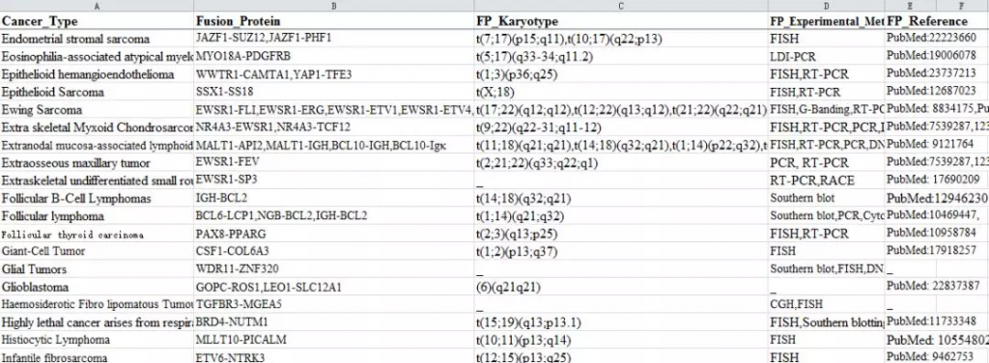Select the PAX8-PPARG fusion protein cell
989x363 pixels.
(x=333, y=234)
